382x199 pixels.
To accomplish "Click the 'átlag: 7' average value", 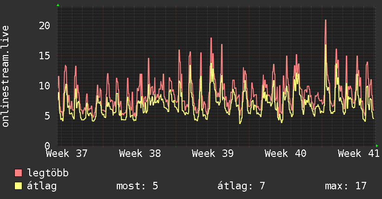I will coord(241,186).
